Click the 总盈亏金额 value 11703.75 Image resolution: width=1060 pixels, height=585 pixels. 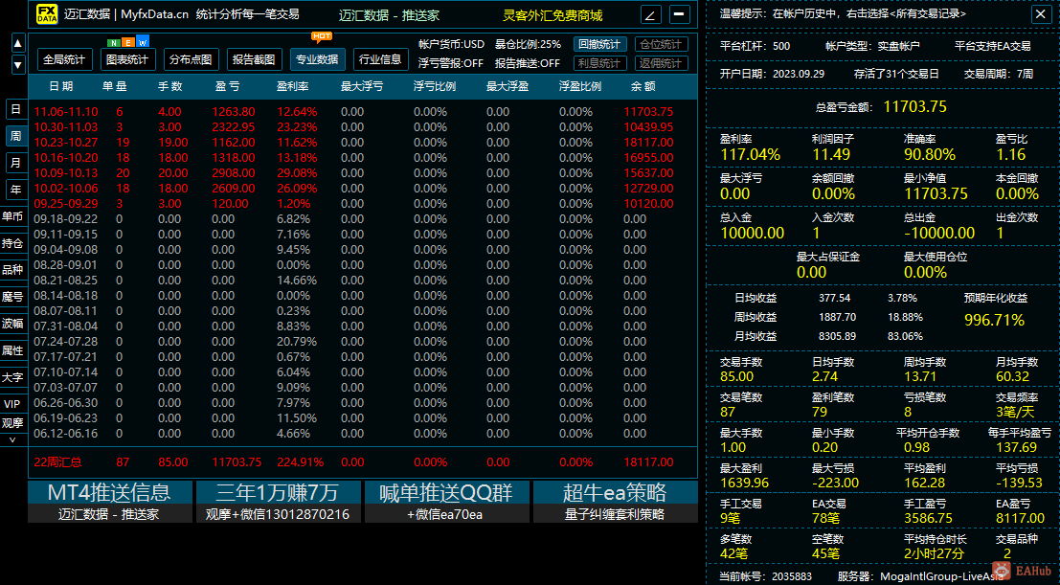(914, 106)
